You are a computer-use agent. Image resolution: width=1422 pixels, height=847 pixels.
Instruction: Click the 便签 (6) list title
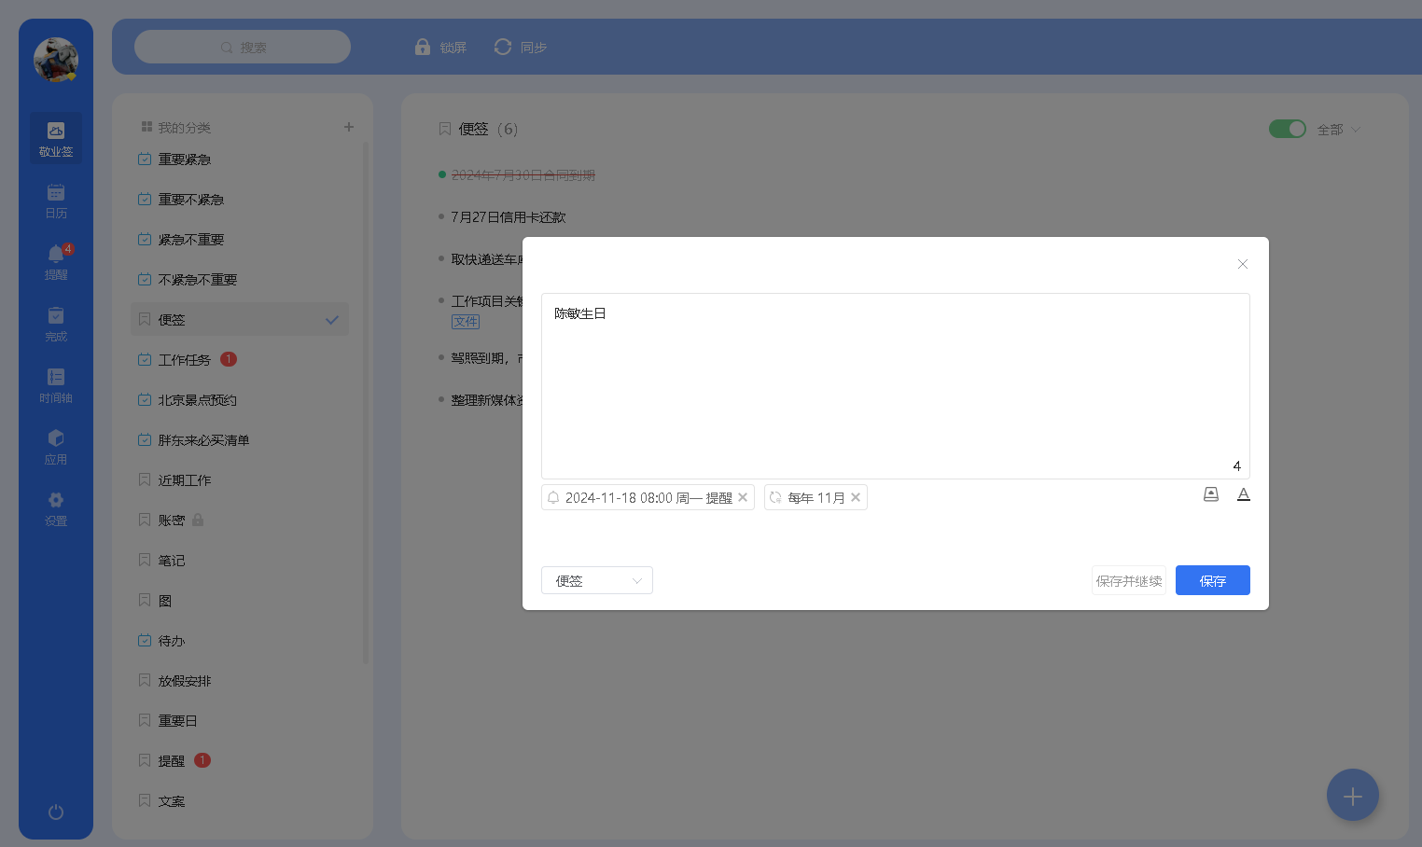point(487,129)
